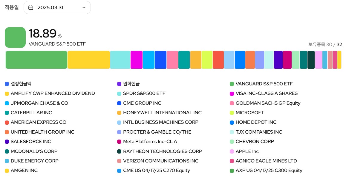
Task: Click the magenta dot beside VISA INC-CLASS A SHARES
Action: [x=232, y=94]
